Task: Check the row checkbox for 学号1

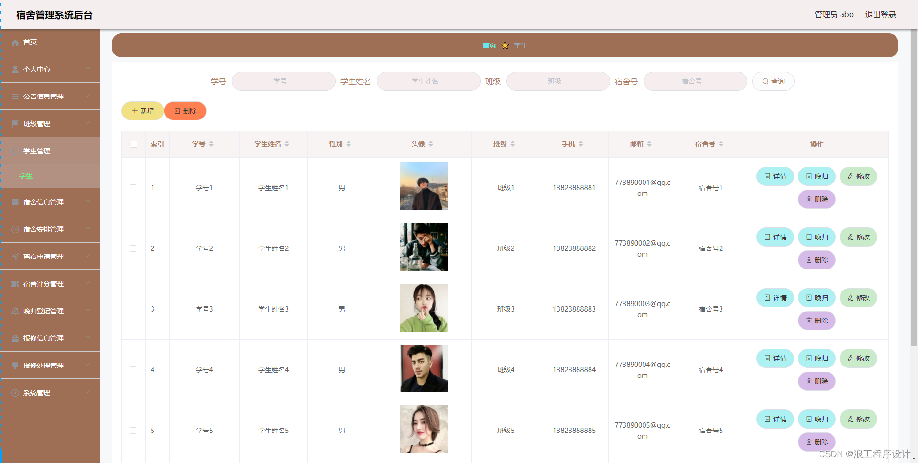Action: [x=133, y=187]
